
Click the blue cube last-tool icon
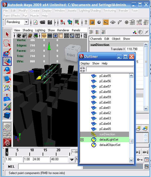(x=7, y=115)
